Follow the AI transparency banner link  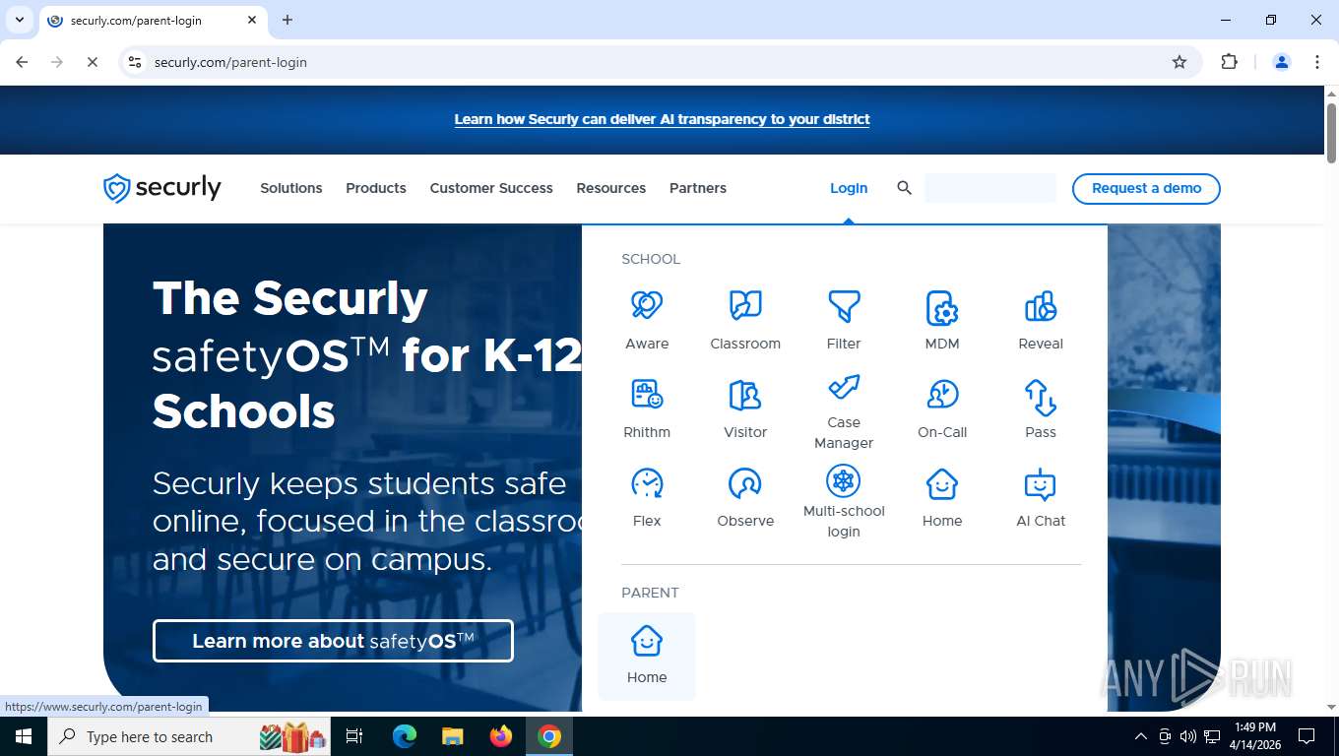click(x=662, y=119)
